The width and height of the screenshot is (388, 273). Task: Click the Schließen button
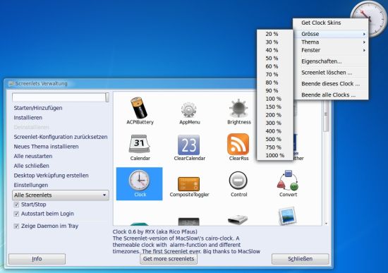300,259
